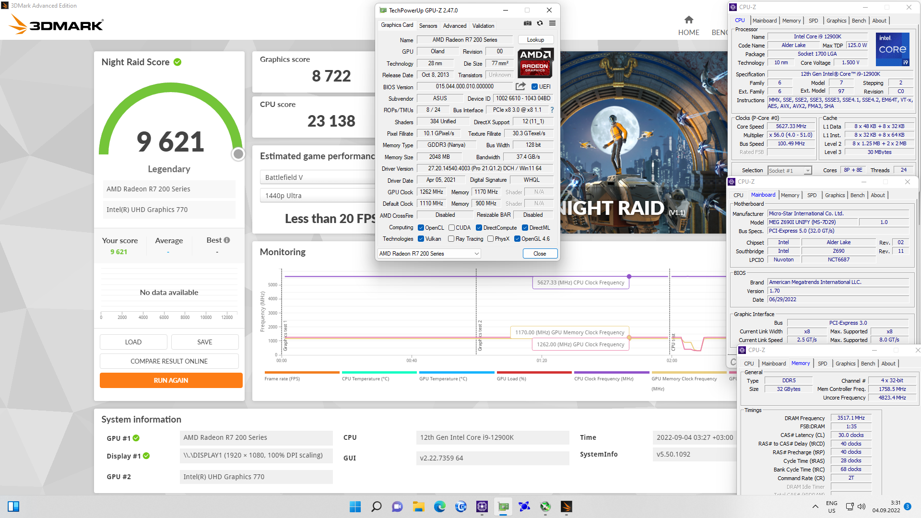921x518 pixels.
Task: Open About tab in top CPU-Z window
Action: click(x=879, y=21)
